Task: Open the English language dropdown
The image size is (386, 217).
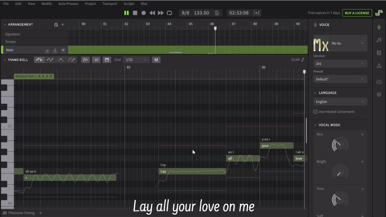Action: 340,102
